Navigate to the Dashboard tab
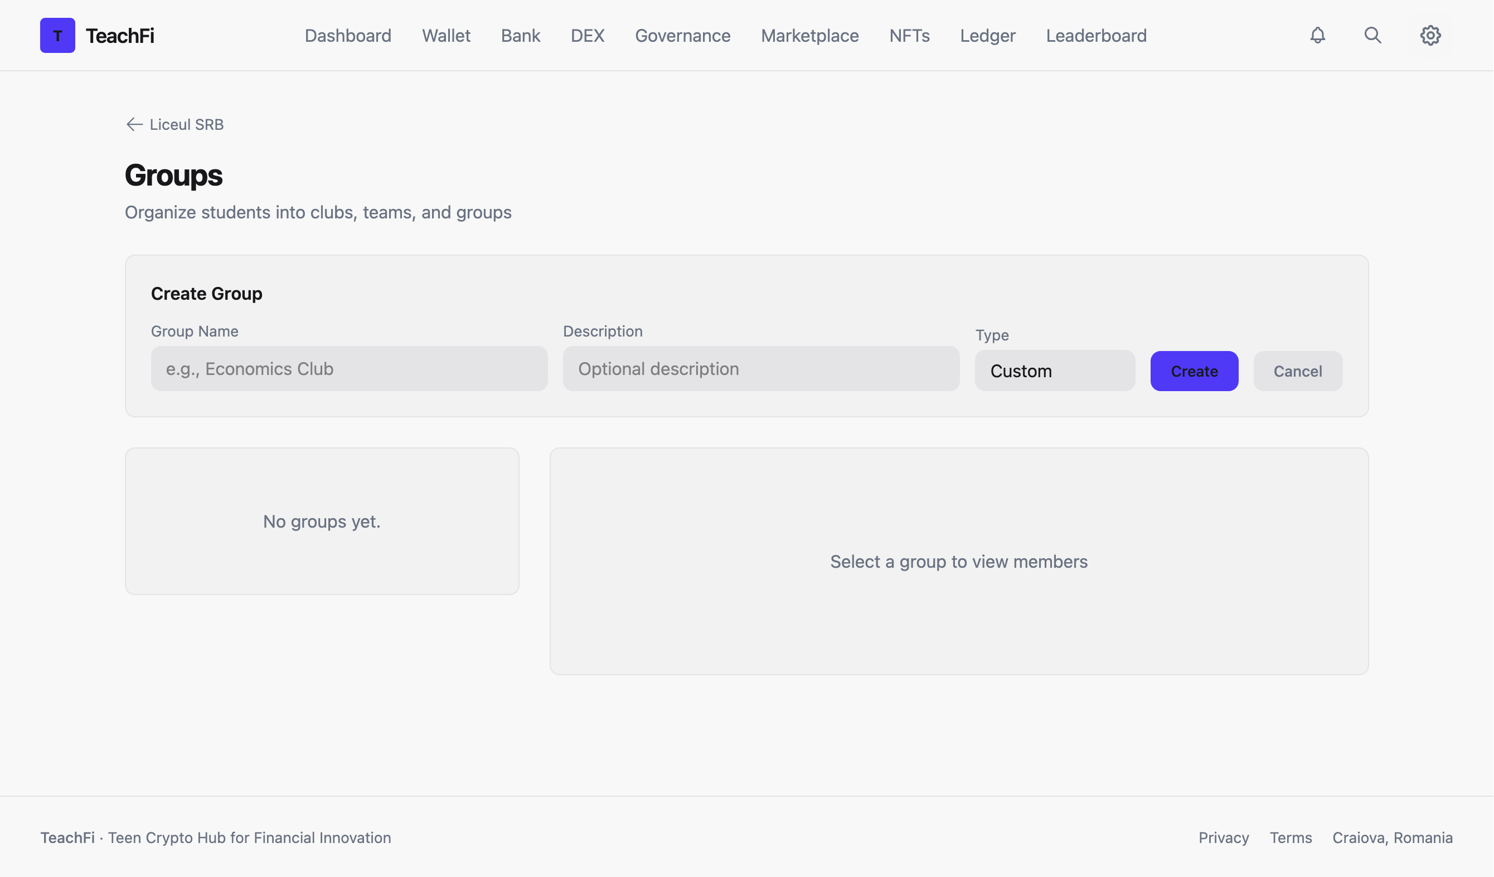The image size is (1494, 877). pyautogui.click(x=348, y=35)
